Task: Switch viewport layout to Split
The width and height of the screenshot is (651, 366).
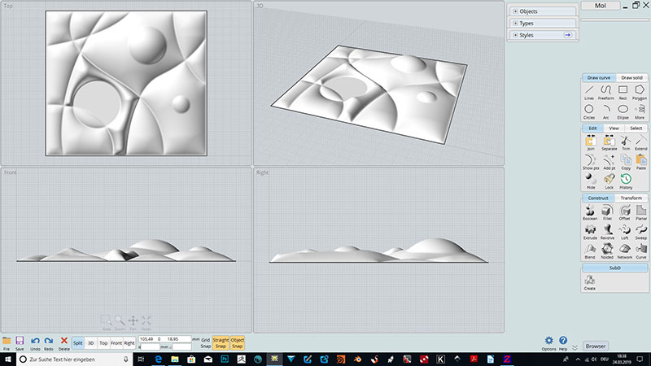Action: [x=77, y=343]
